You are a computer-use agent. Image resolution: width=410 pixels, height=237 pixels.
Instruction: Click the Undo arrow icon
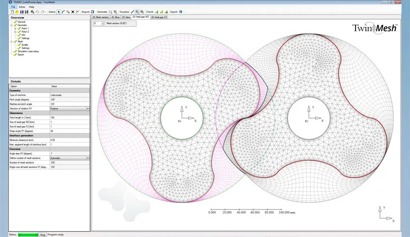coord(37,12)
